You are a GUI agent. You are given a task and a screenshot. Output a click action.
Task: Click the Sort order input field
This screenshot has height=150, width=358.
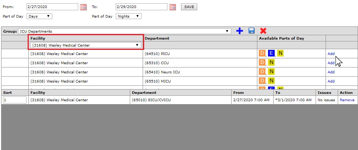pyautogui.click(x=15, y=100)
